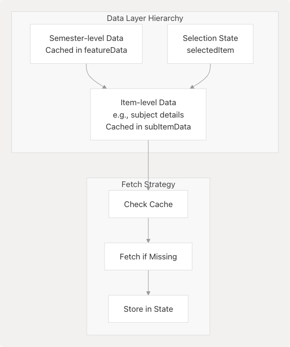
Task: Click arrow from Fetch if Missing to Store in State
Action: tap(148, 282)
